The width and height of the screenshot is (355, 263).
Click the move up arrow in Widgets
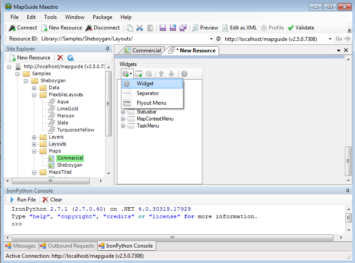coord(161,73)
